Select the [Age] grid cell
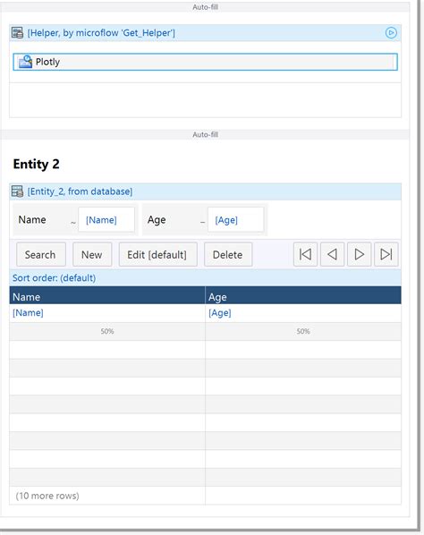This screenshot has height=535, width=424. (303, 313)
